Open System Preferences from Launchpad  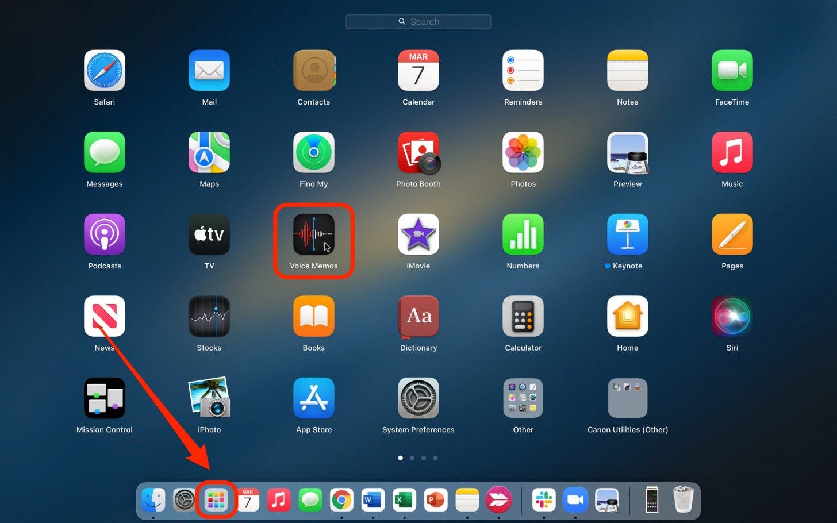pos(418,398)
